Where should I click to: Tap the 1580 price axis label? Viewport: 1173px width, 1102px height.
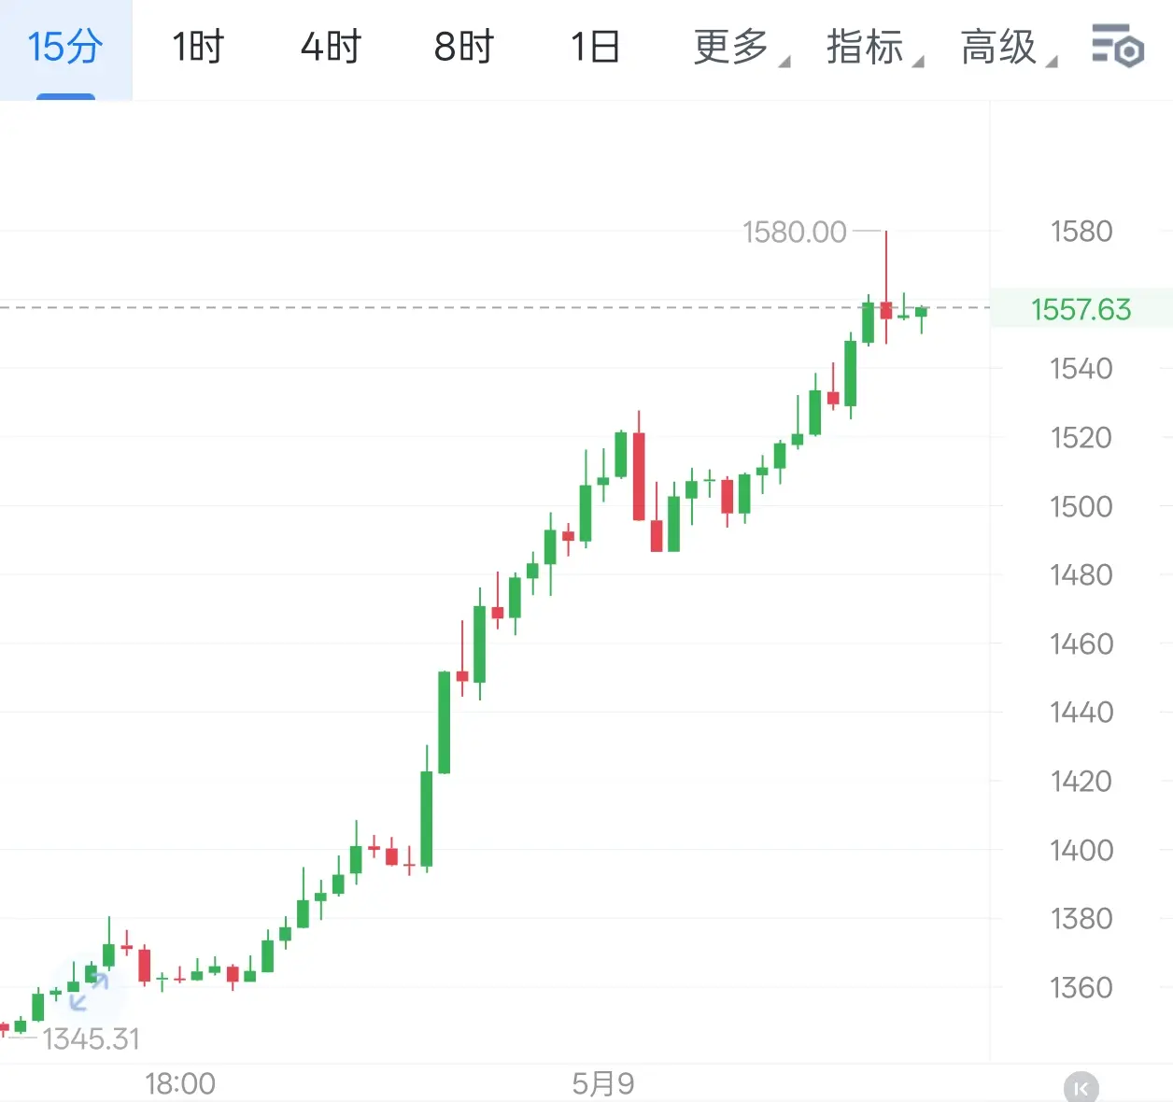pos(1081,232)
